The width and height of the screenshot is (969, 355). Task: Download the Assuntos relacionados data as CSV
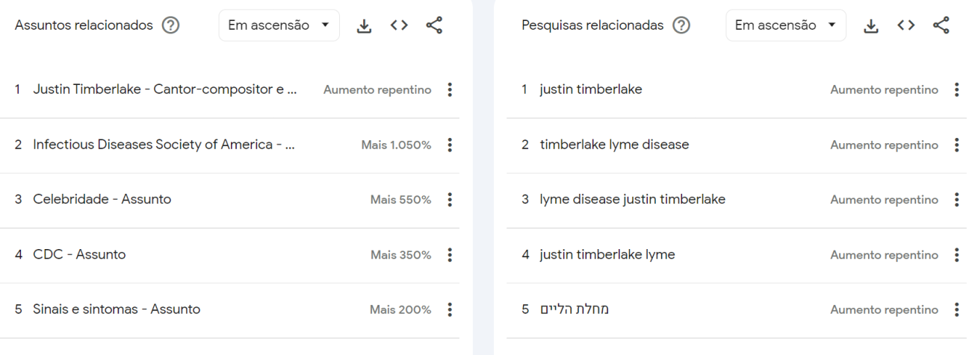(364, 25)
